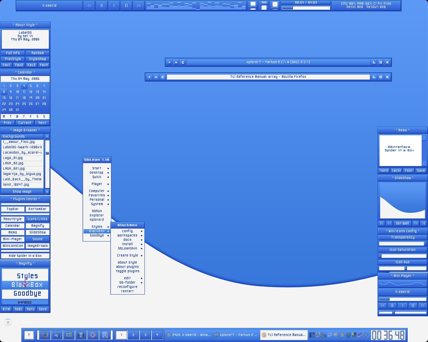
Task: Jump to last SlideShow image
Action: pos(423,223)
